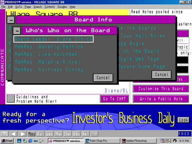Select MemRep: Melanie Nickel
This screenshot has height=144, width=192.
pyautogui.click(x=47, y=62)
